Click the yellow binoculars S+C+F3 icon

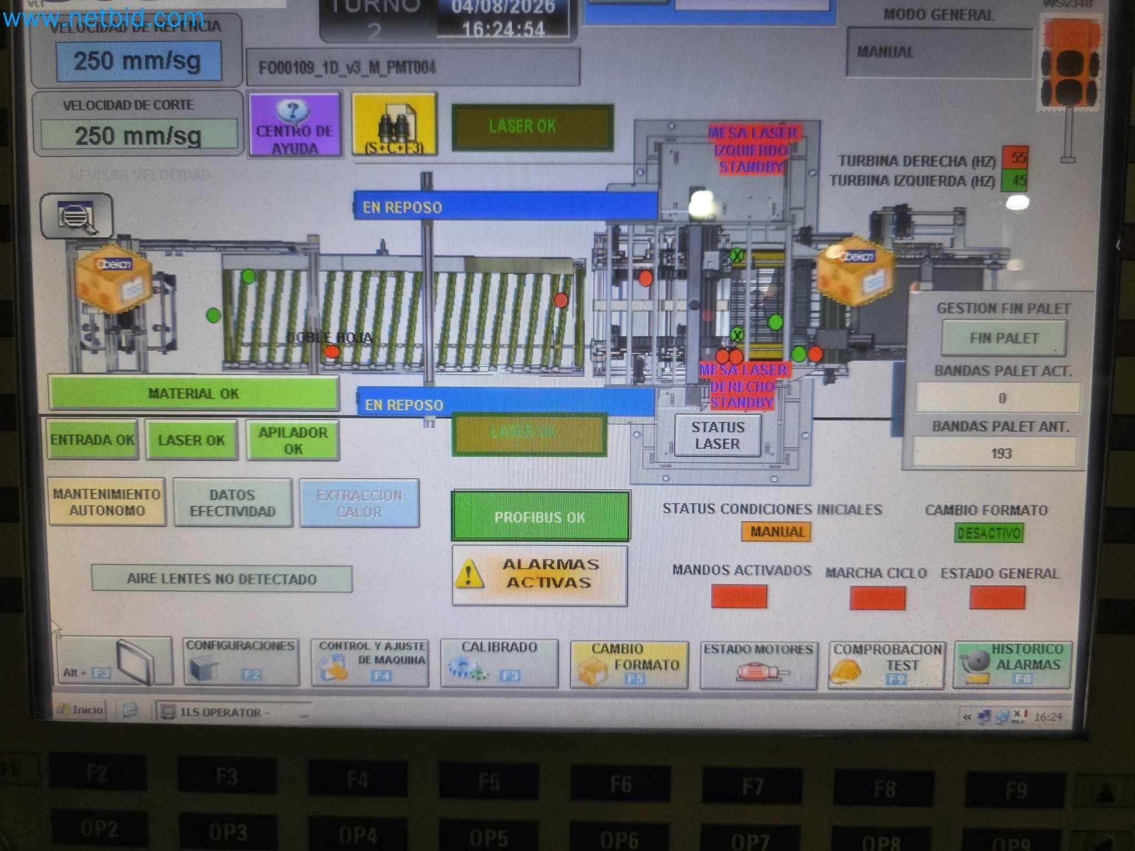click(x=394, y=125)
